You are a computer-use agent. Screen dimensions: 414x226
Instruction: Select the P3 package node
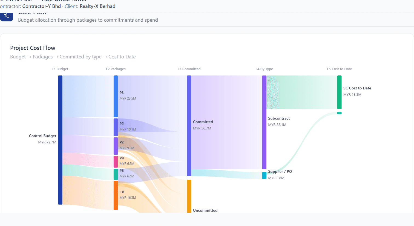point(116,96)
